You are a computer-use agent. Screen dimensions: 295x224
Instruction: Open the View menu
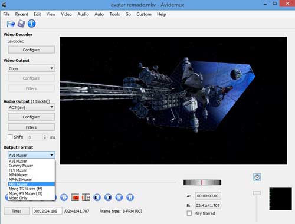coord(51,14)
